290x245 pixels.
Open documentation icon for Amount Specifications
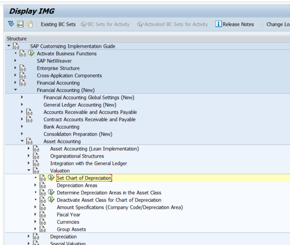tap(42, 207)
